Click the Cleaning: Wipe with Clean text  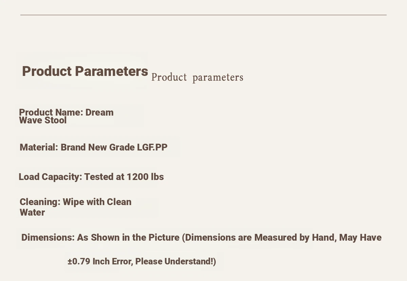tap(75, 202)
